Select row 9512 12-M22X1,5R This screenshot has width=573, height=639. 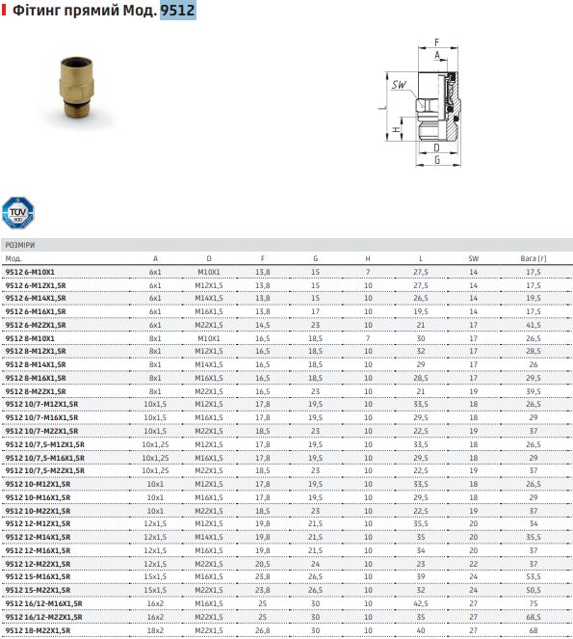pyautogui.click(x=287, y=564)
